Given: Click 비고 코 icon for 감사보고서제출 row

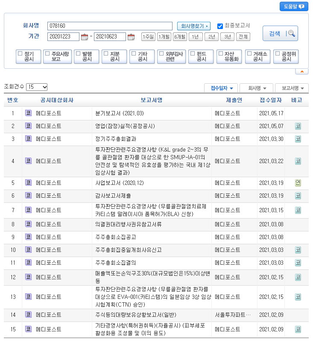Looking at the screenshot, I should tap(298, 196).
